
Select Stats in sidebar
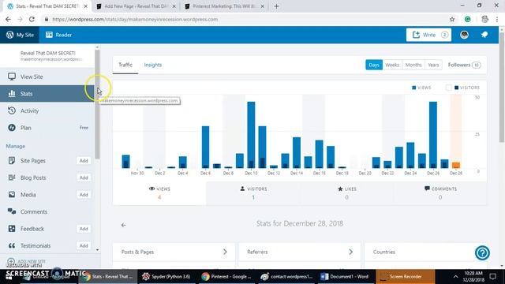[x=47, y=94]
